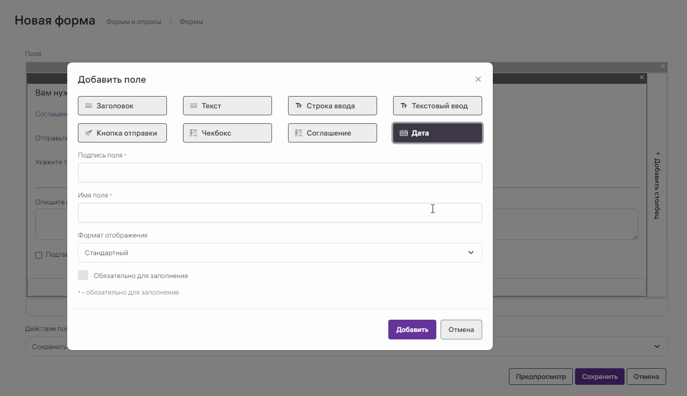The image size is (687, 396).
Task: Go to the Формы breadcrumb link
Action: click(191, 22)
